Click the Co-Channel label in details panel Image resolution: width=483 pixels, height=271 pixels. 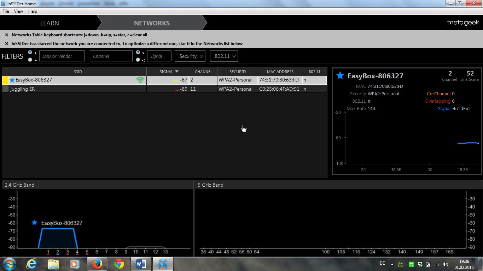click(x=438, y=94)
